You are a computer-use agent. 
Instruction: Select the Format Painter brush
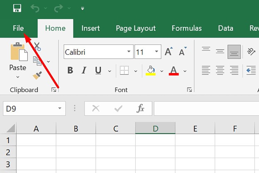[37, 75]
